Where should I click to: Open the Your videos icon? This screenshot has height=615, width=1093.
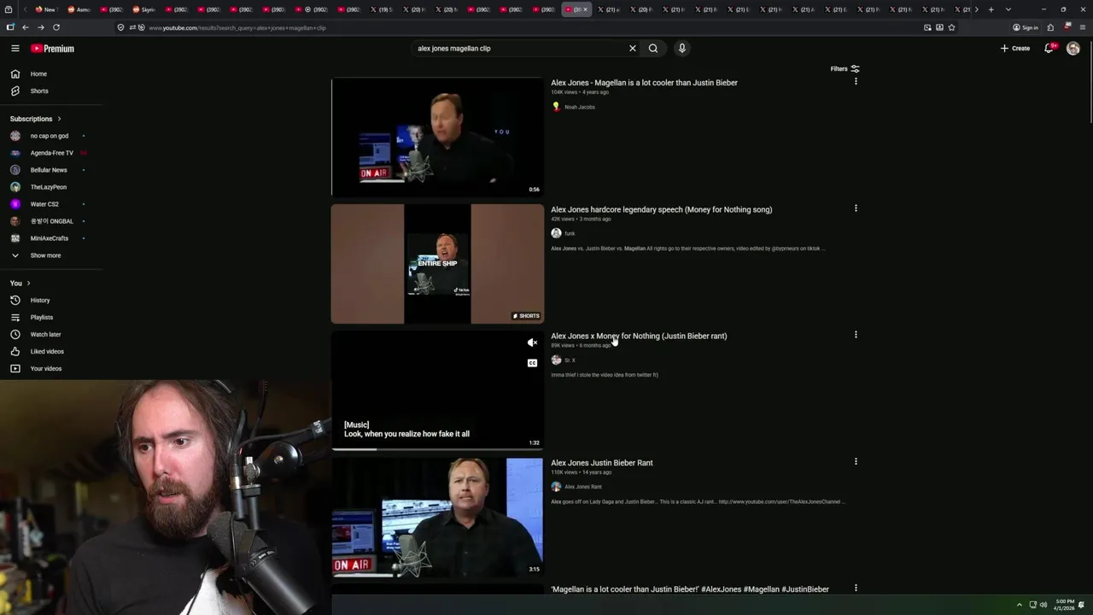tap(15, 369)
